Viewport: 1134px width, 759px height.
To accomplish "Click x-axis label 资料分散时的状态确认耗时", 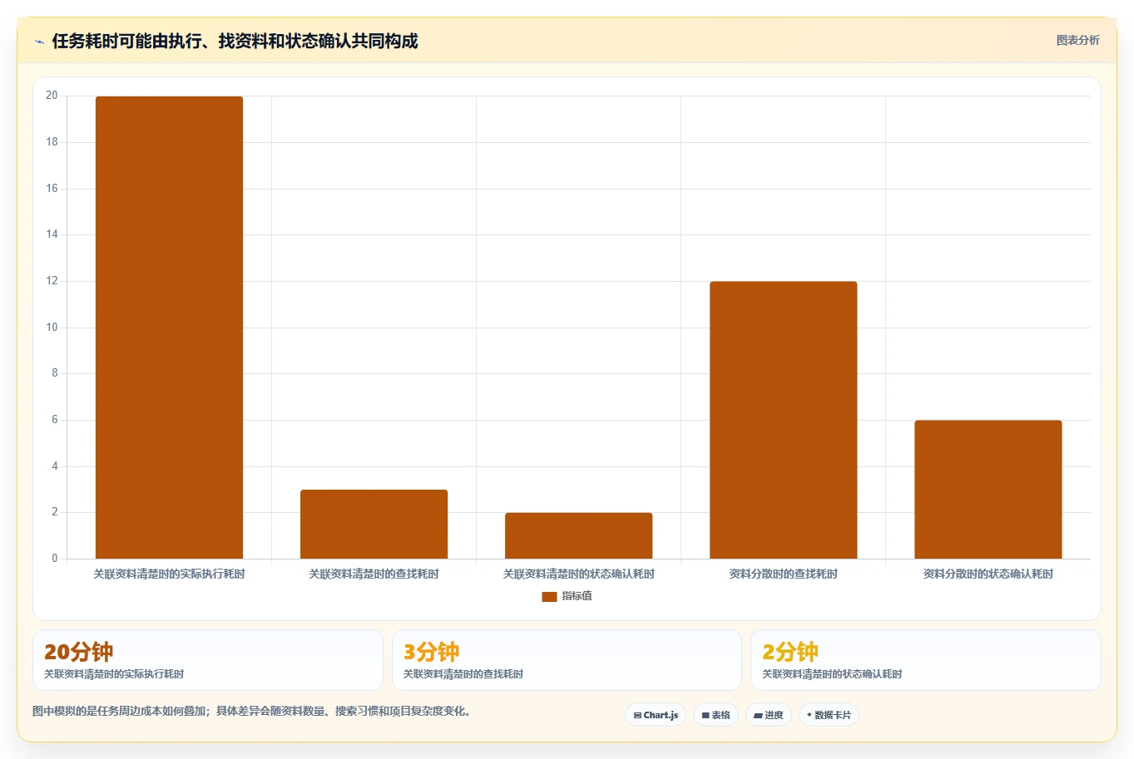I will pyautogui.click(x=988, y=574).
